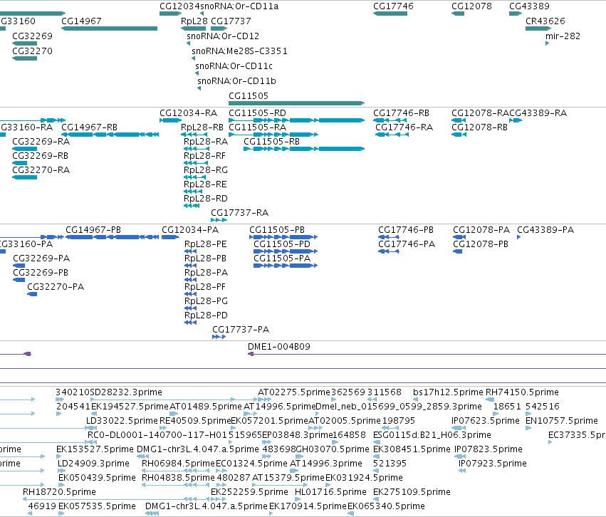Select protein label RpL28-PE

[206, 244]
